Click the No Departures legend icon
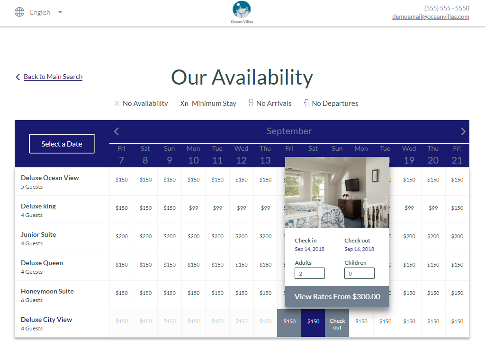485x363 pixels. (306, 103)
